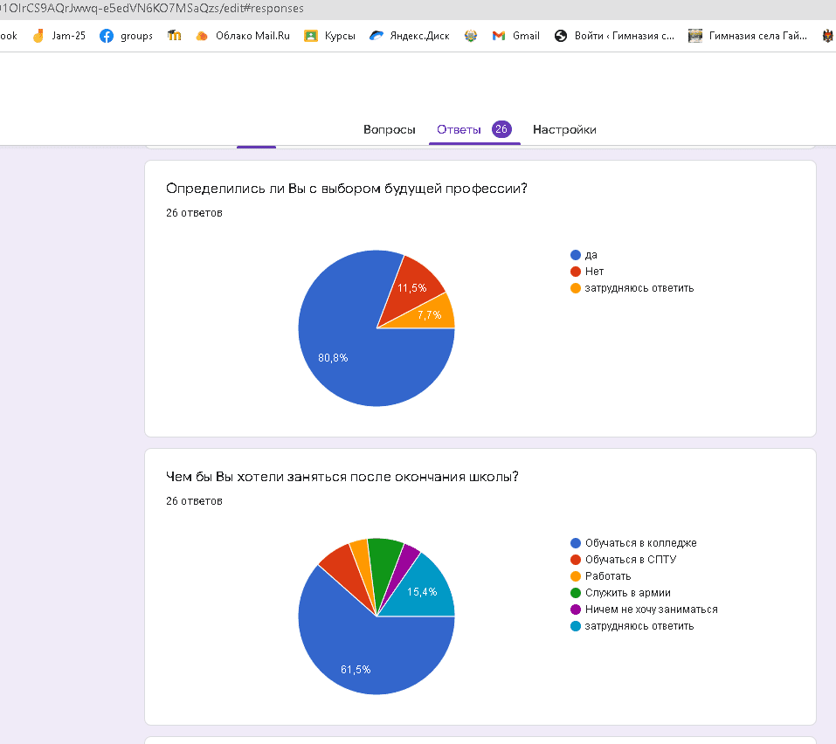Switch to the Настройки tab
Screen dimensions: 836x744
coord(564,129)
